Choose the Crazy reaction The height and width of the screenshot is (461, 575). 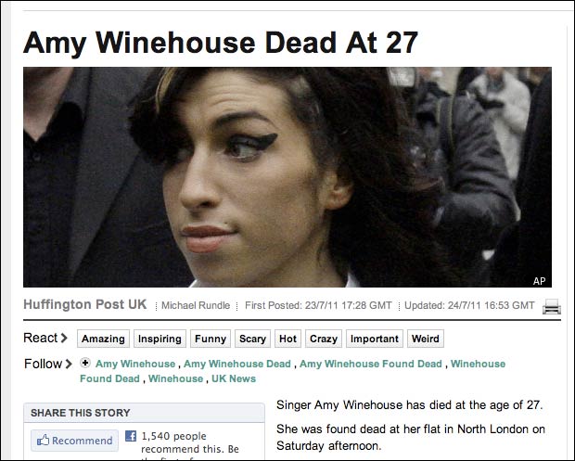pyautogui.click(x=324, y=339)
